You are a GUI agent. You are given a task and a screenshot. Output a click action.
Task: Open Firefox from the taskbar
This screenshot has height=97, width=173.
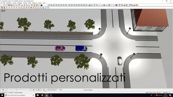(42, 95)
